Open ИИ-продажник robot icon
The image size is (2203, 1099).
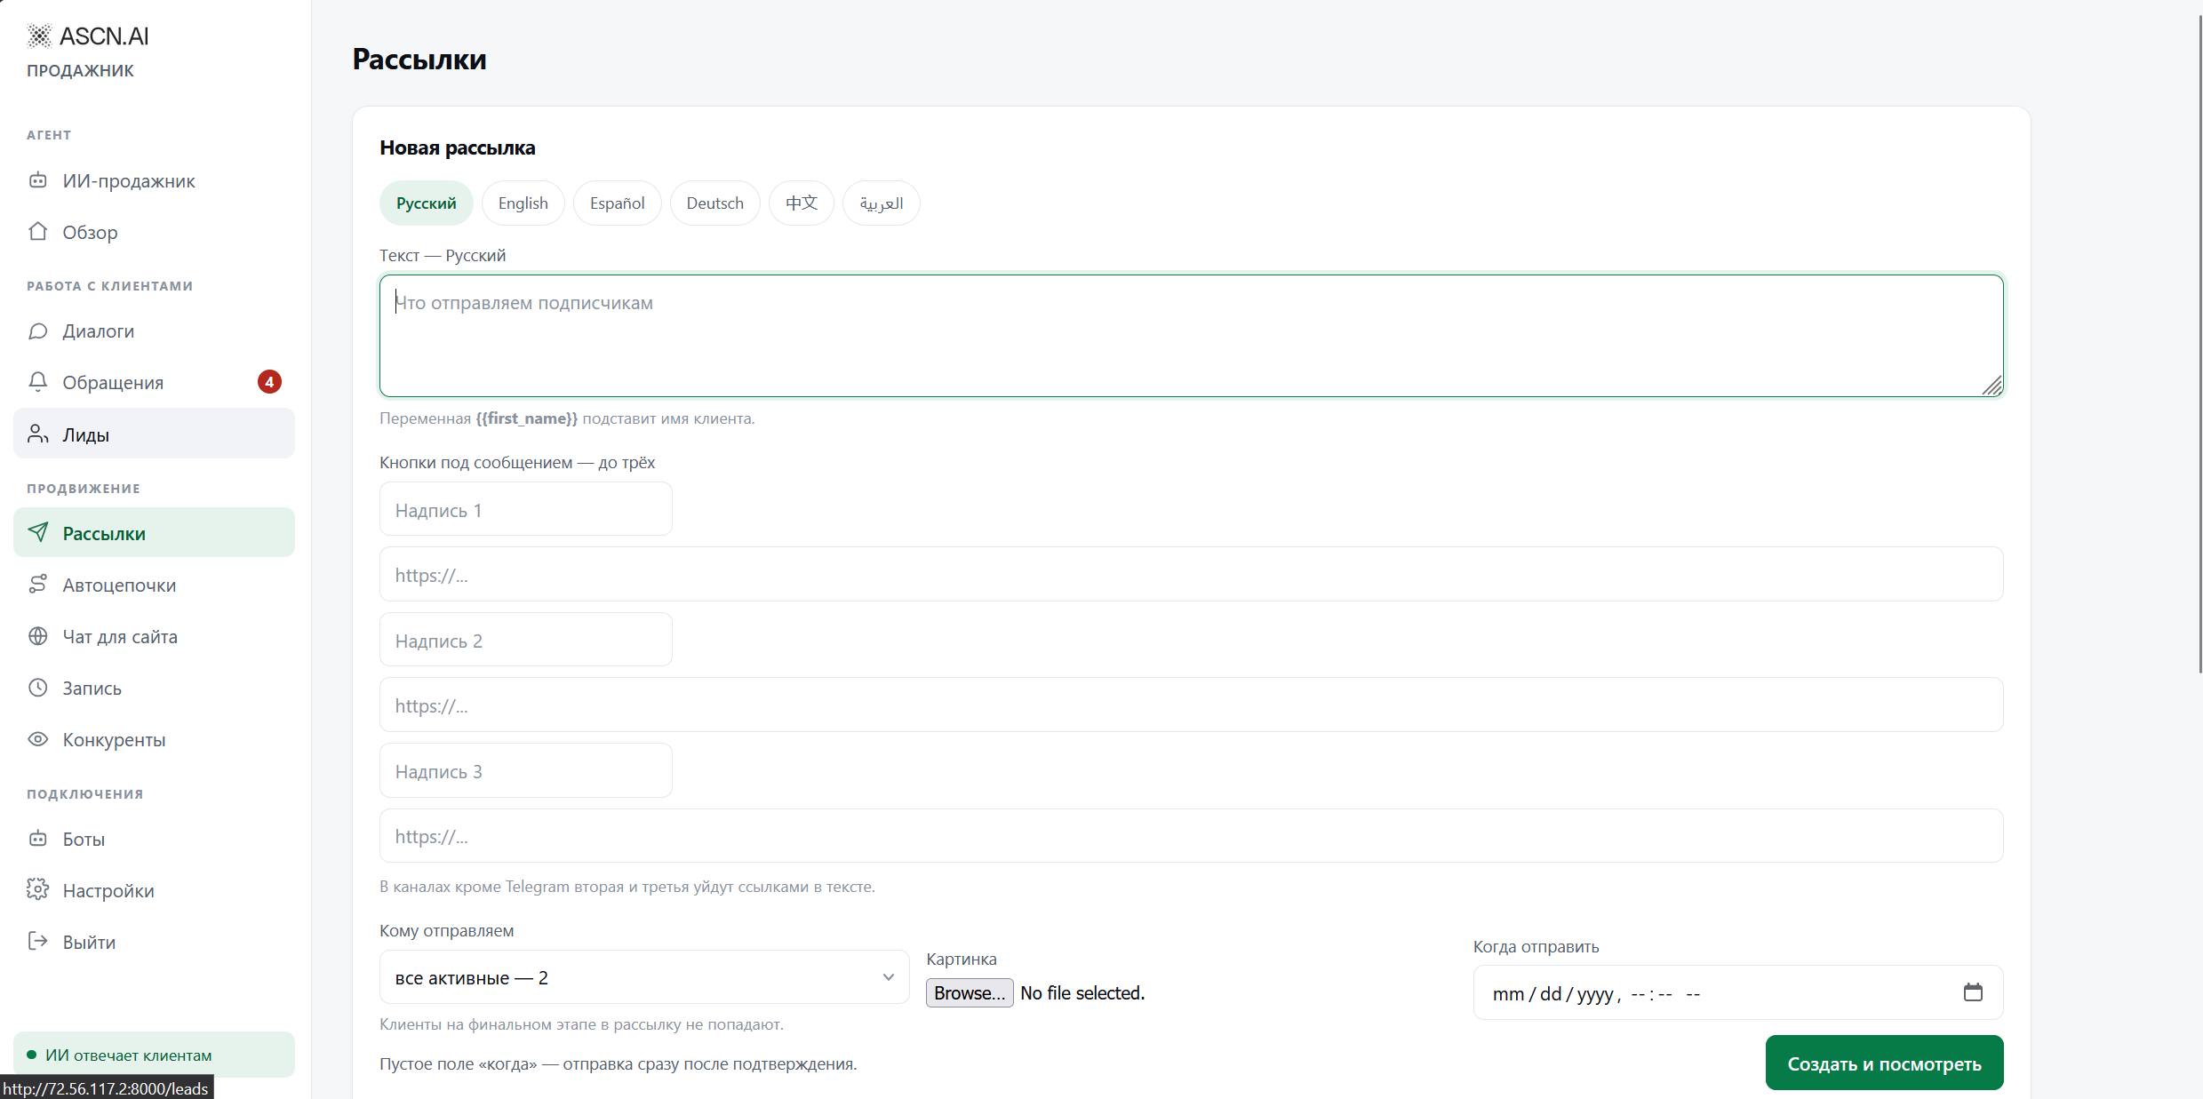click(37, 180)
